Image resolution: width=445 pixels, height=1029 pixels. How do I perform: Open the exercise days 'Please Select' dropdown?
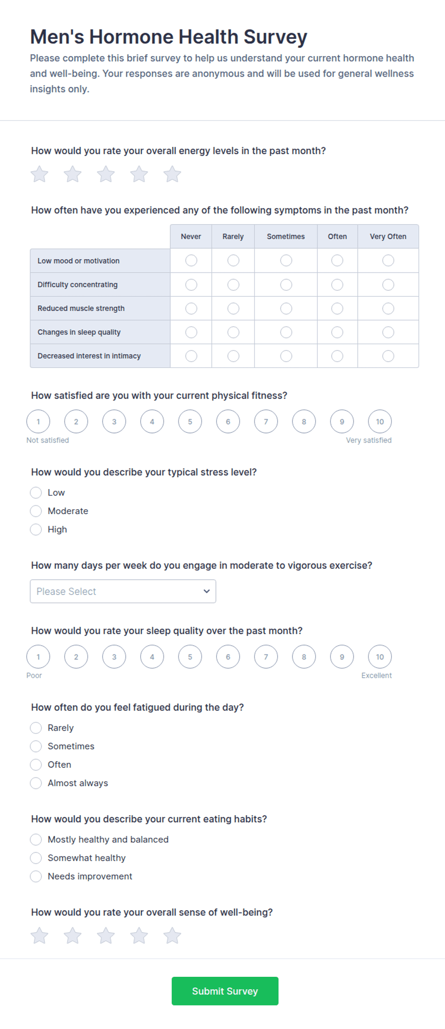pyautogui.click(x=123, y=591)
